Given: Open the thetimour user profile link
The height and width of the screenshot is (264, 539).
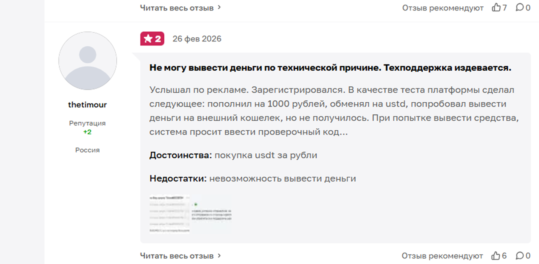Looking at the screenshot, I should tap(87, 105).
